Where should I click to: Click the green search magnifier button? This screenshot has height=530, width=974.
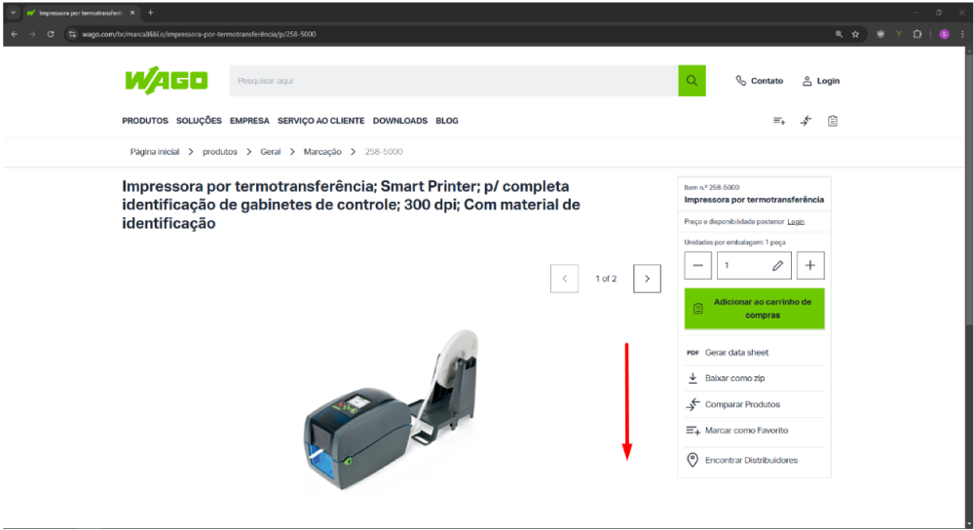(x=692, y=81)
